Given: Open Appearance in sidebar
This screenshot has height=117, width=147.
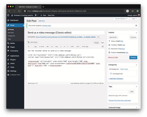Looking at the screenshot, I should click(15, 56).
